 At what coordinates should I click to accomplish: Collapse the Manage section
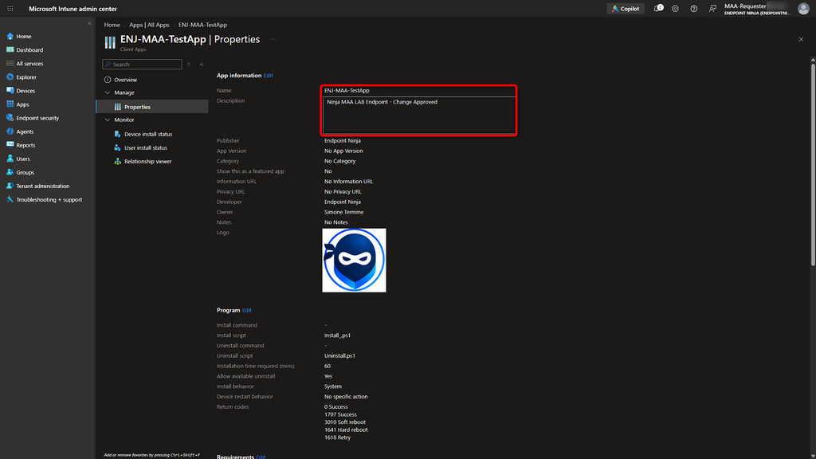point(108,92)
